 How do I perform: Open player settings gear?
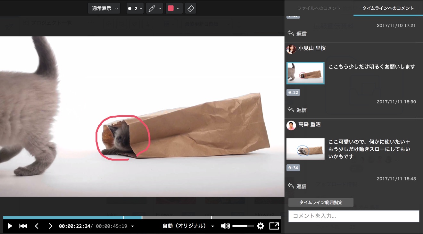pyautogui.click(x=261, y=226)
